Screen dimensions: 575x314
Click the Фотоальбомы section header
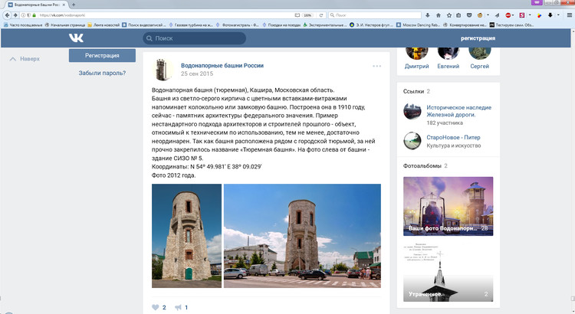422,166
